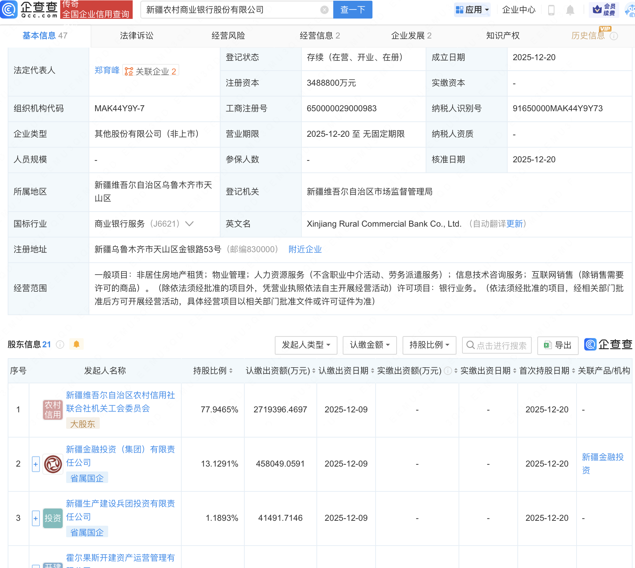Viewport: 635px width, 568px height.
Task: Click info icon beside shareholder count
Action: [x=60, y=345]
